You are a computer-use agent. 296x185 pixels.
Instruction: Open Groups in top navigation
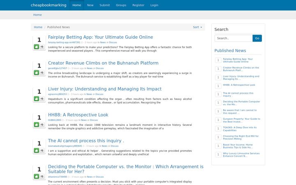121,5
